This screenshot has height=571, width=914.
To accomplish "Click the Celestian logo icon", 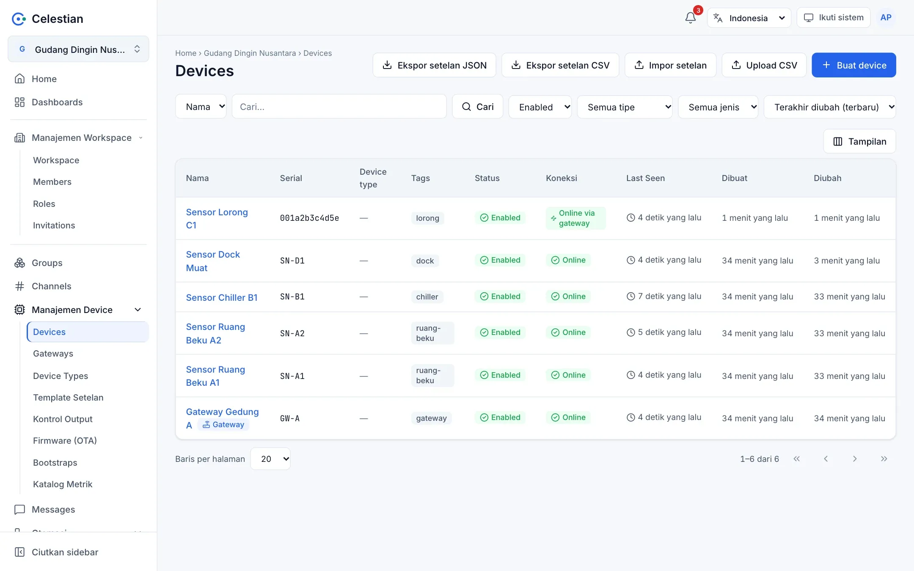I will 19,19.
